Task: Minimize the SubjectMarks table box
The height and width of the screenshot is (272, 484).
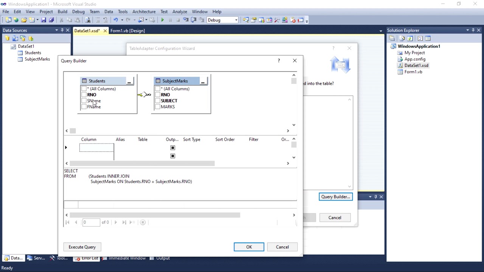Action: click(x=203, y=81)
